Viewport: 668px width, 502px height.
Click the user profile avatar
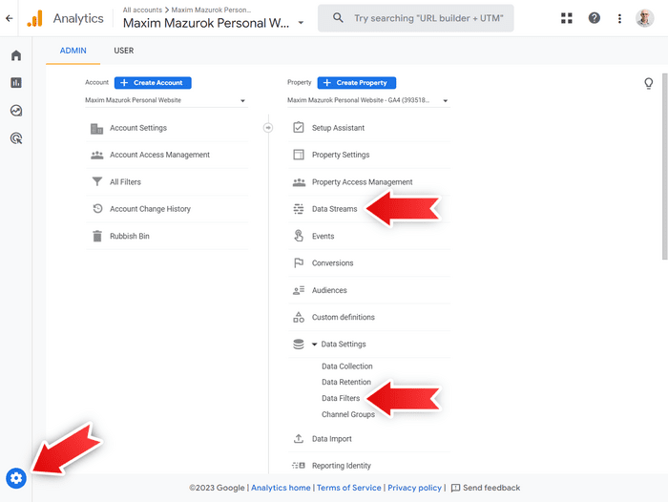(645, 18)
